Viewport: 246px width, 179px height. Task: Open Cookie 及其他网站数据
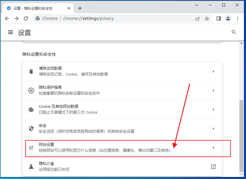(x=122, y=110)
